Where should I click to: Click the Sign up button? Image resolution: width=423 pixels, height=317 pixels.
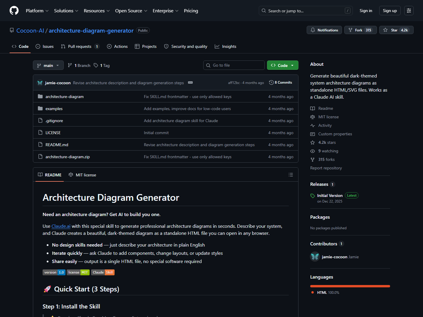pyautogui.click(x=390, y=11)
